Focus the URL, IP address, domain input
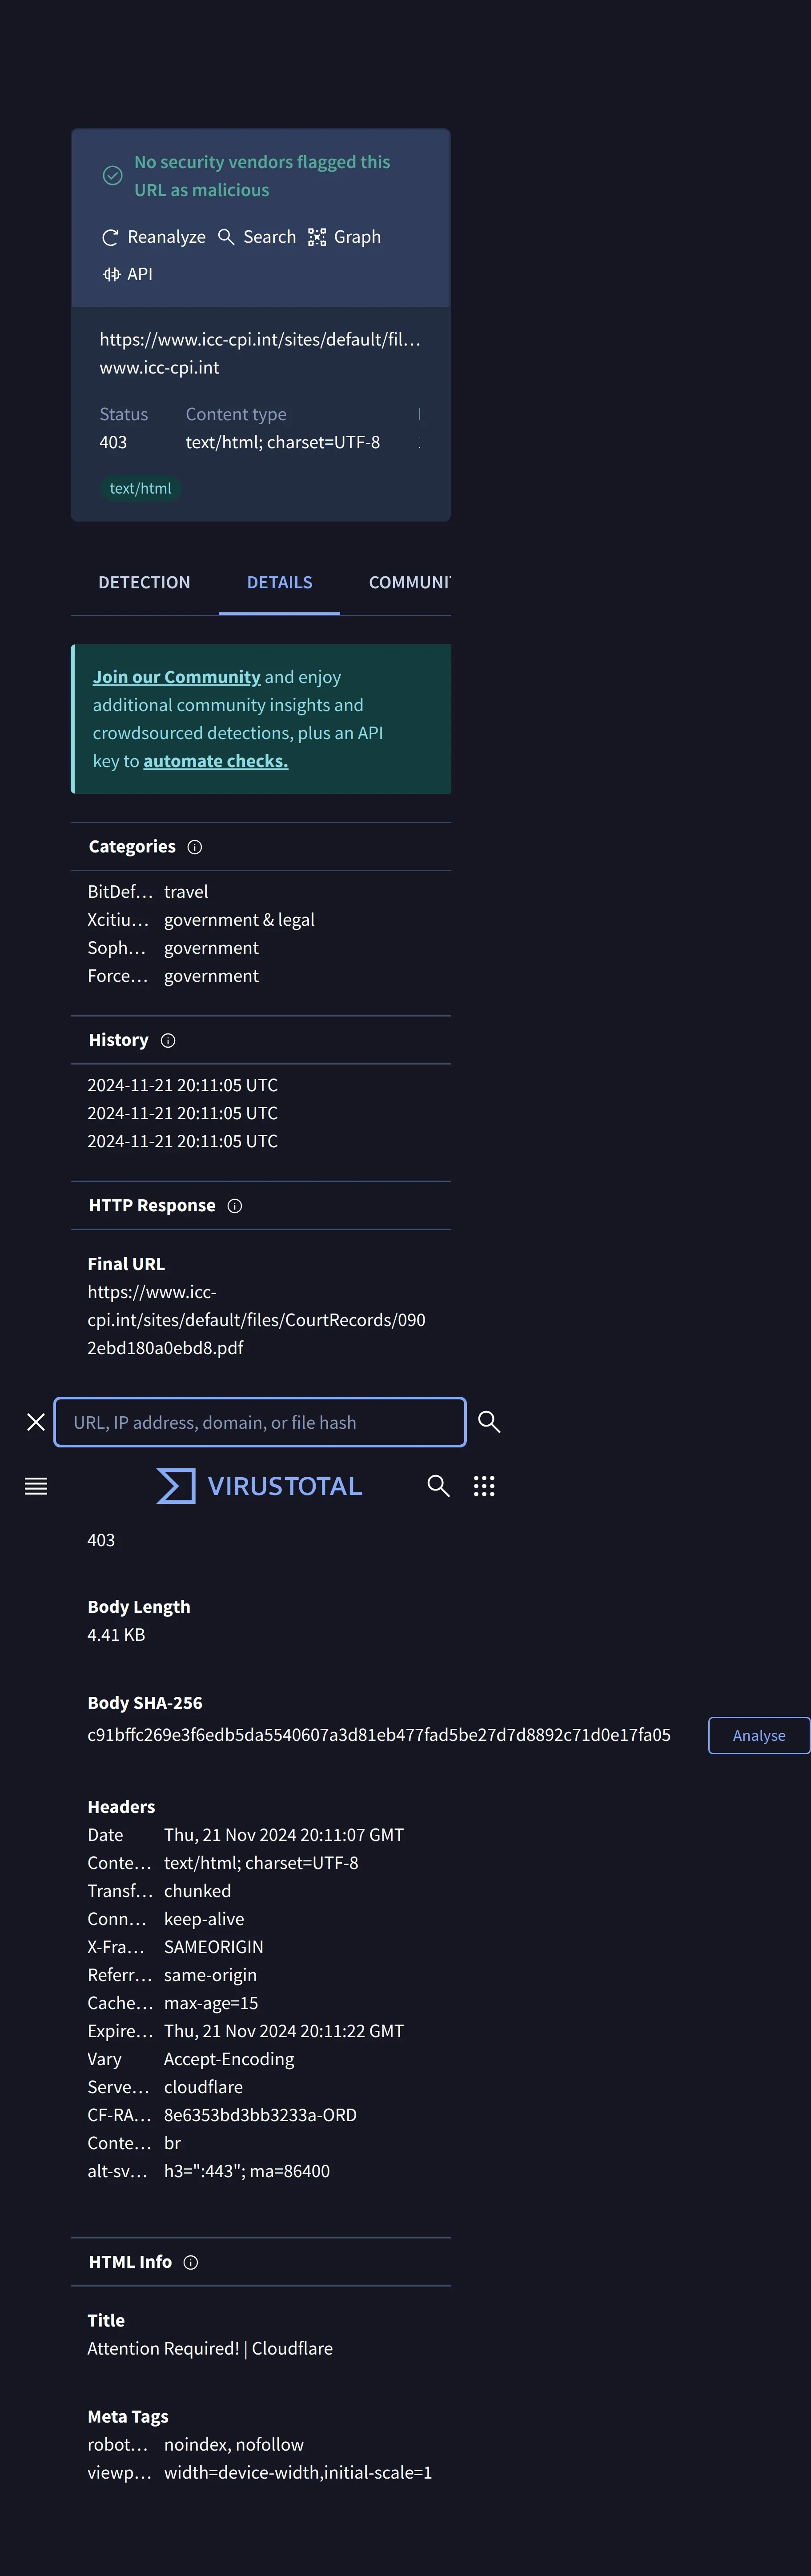811x2576 pixels. 260,1422
